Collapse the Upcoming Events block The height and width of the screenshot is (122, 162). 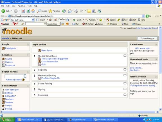(x=156, y=60)
